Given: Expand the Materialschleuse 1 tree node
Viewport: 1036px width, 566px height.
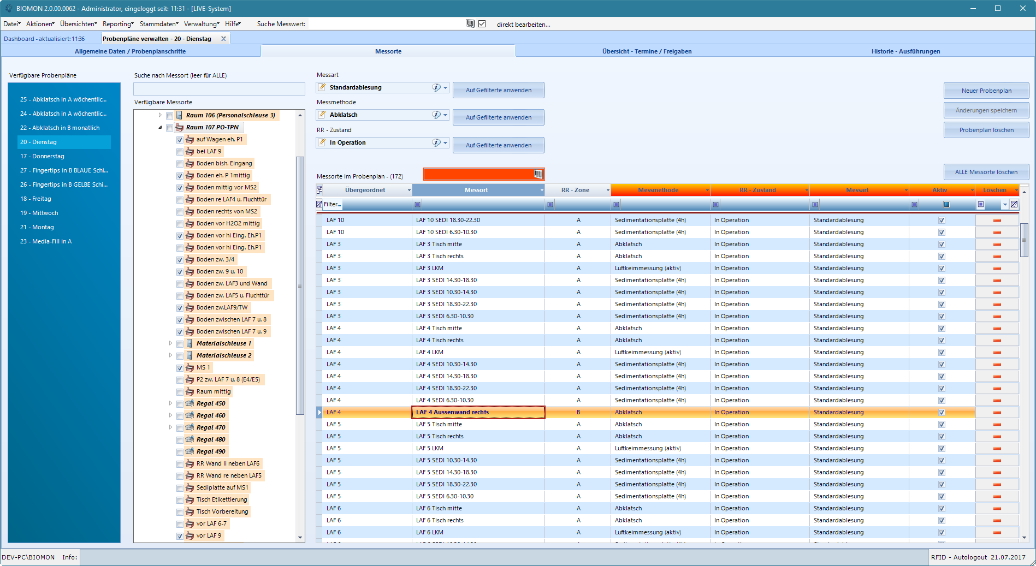Looking at the screenshot, I should (170, 343).
